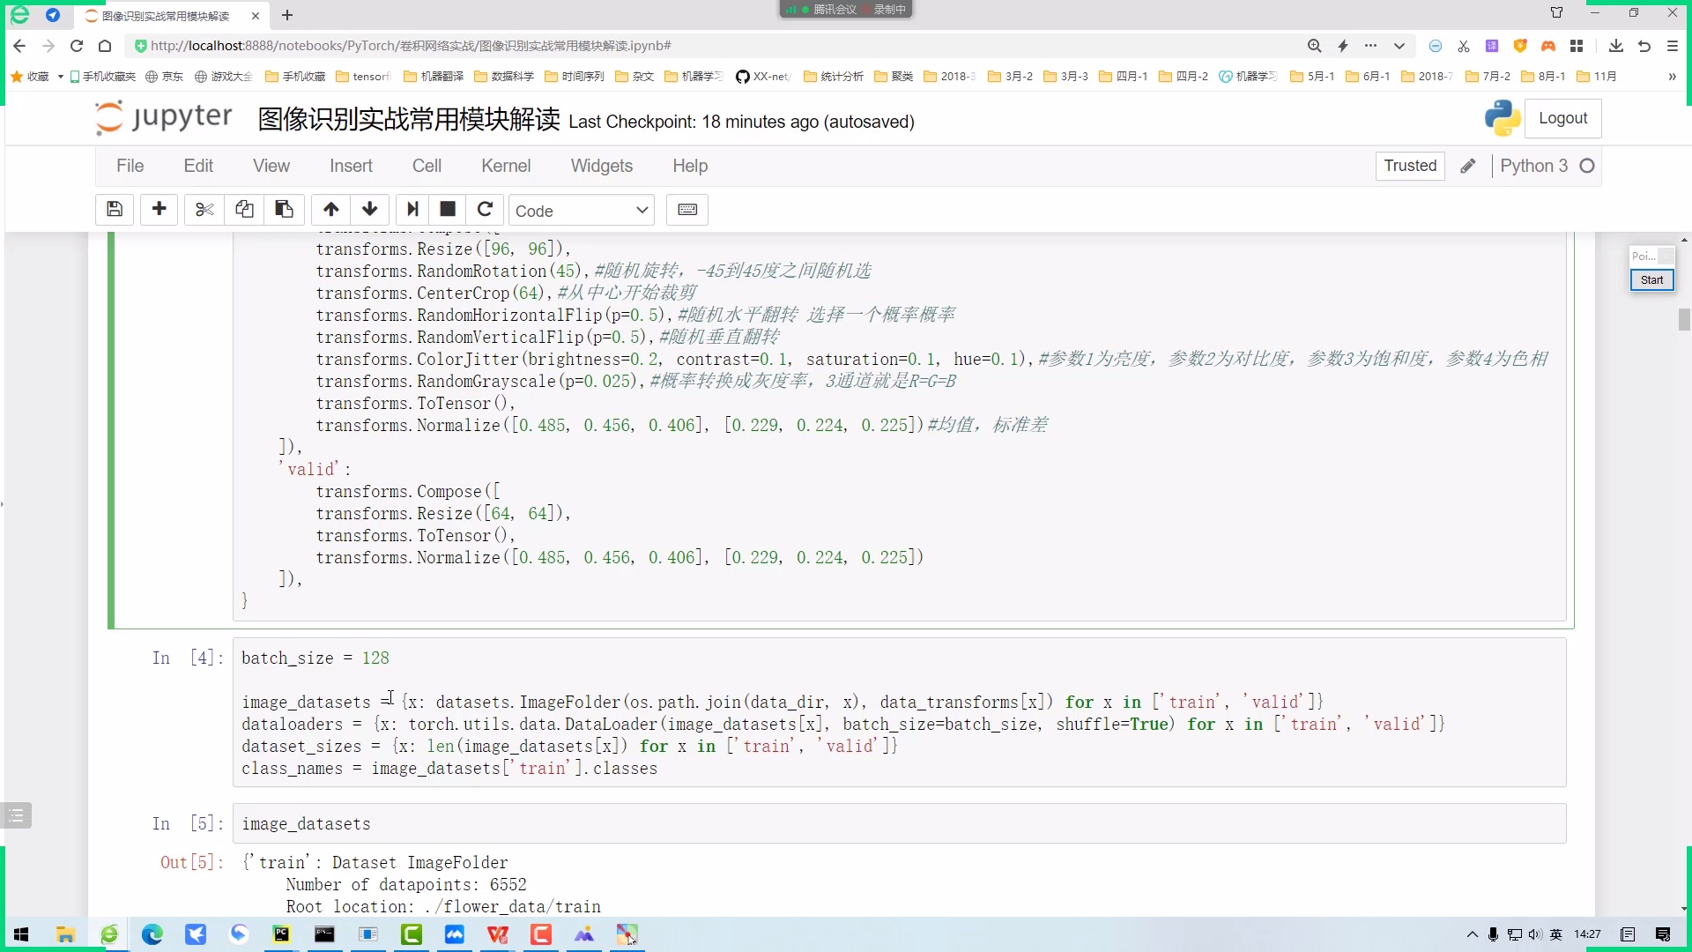Click the Start button in Poi panel
The width and height of the screenshot is (1692, 952).
click(1651, 280)
